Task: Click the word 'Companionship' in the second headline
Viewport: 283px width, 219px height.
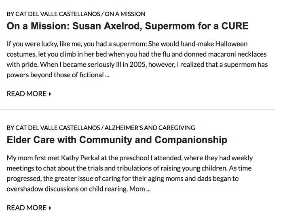Action: tap(191, 140)
